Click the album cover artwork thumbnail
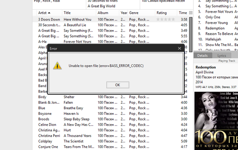Viewport: 238px width, 150px height. (x=216, y=121)
